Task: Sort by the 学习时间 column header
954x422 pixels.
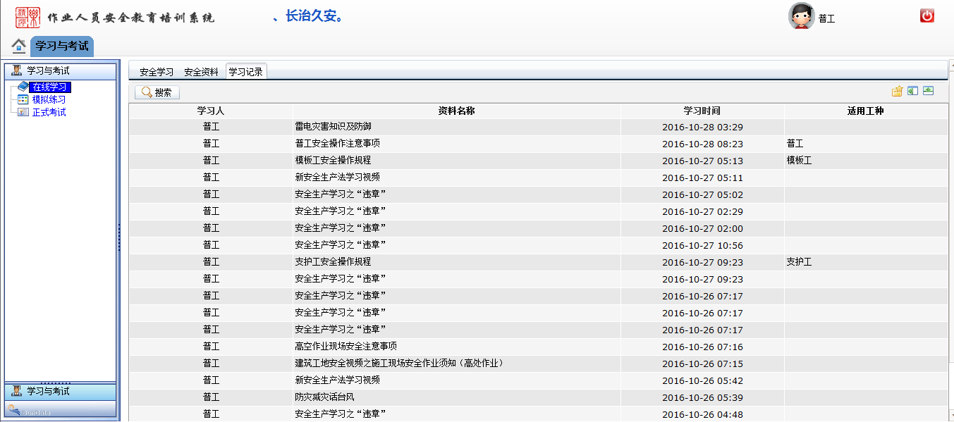Action: point(702,111)
